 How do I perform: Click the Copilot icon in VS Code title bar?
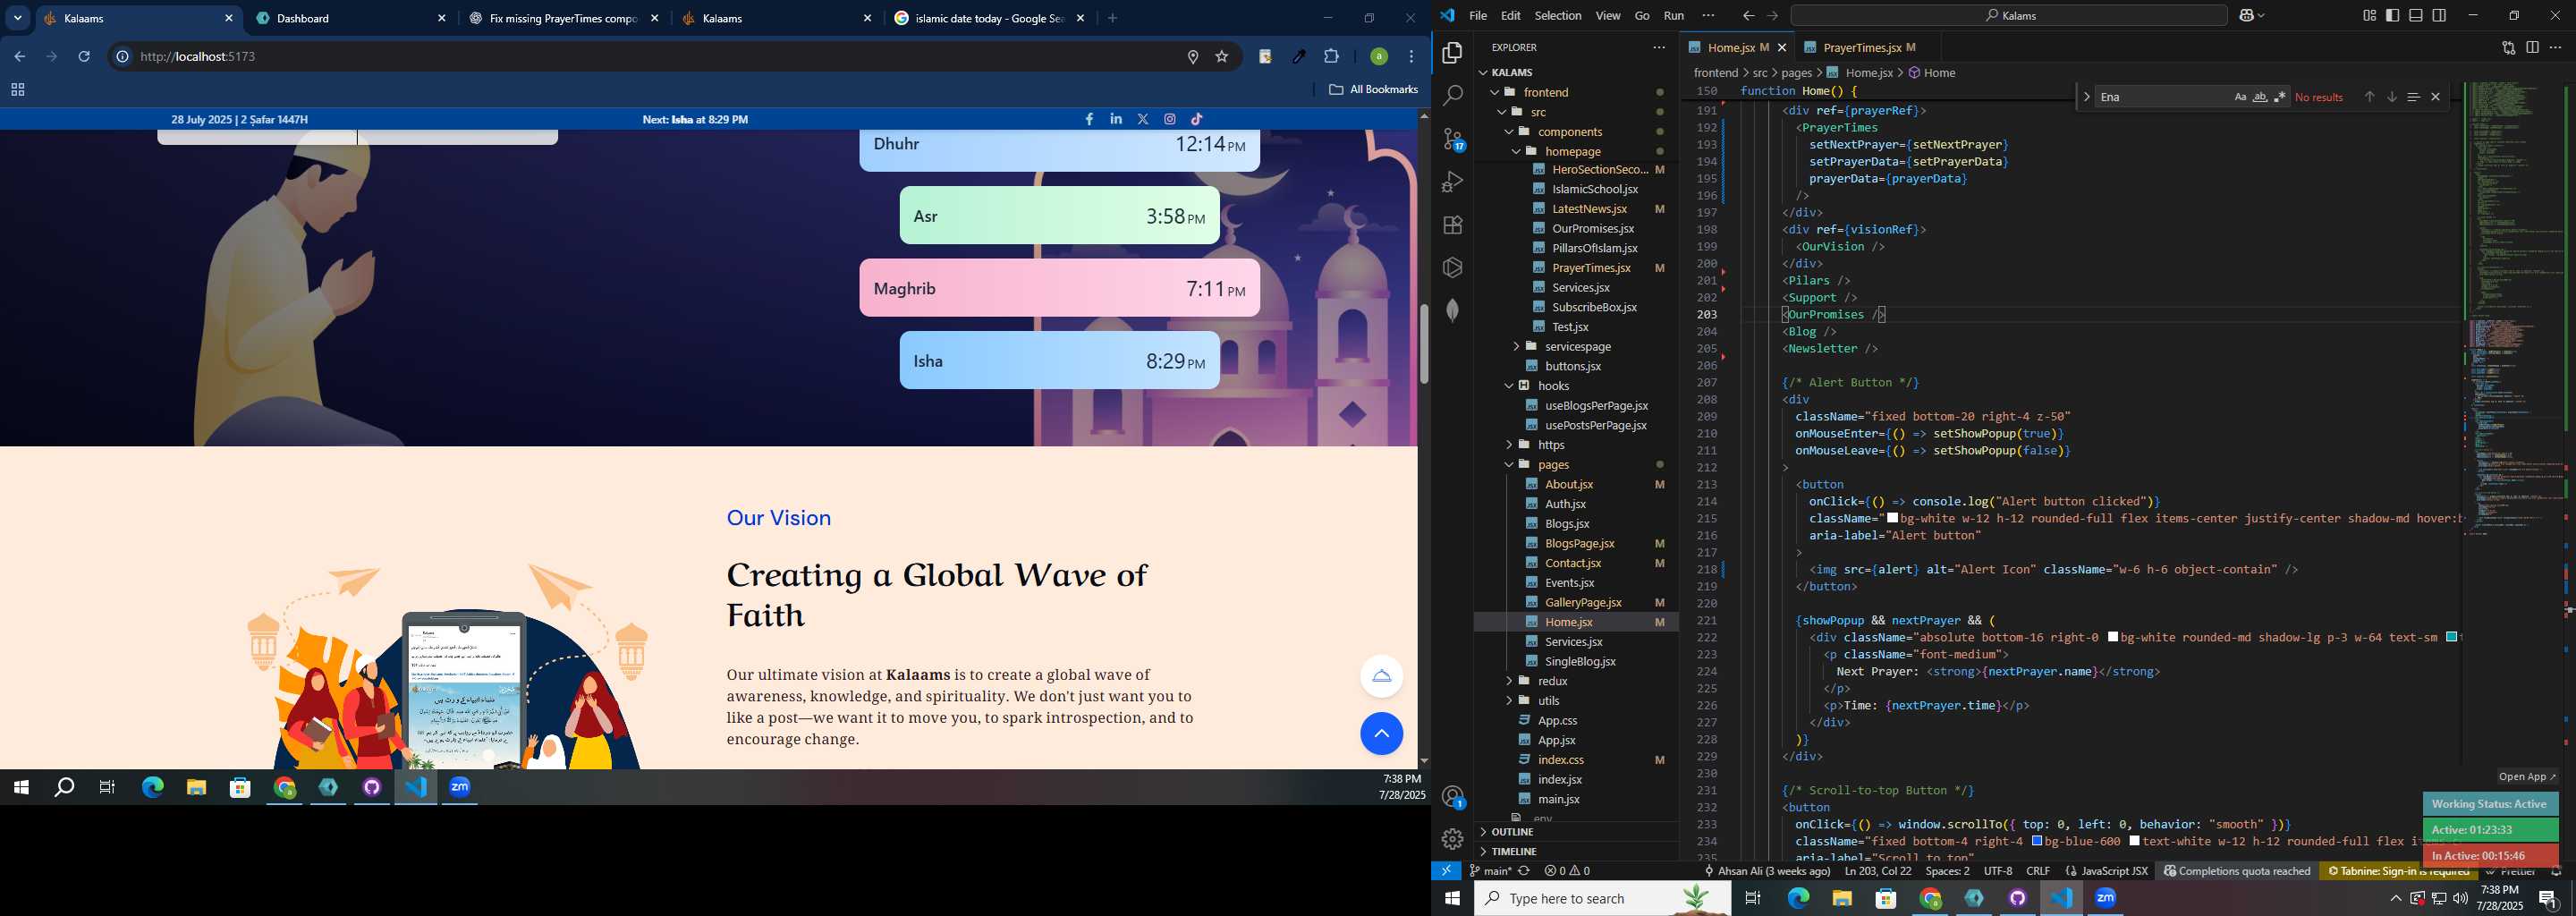click(2246, 15)
